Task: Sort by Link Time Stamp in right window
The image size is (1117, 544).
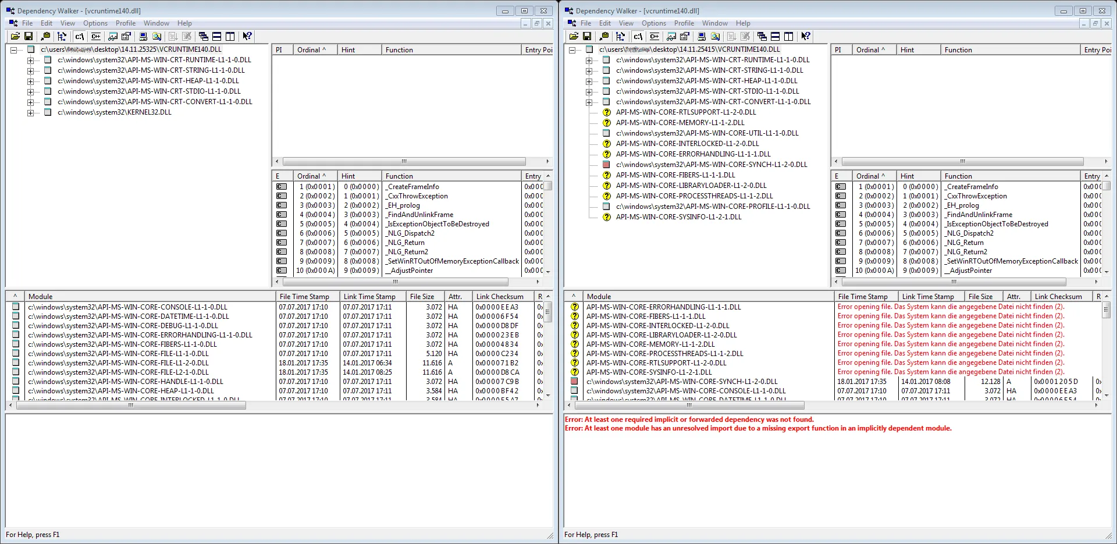Action: tap(931, 297)
